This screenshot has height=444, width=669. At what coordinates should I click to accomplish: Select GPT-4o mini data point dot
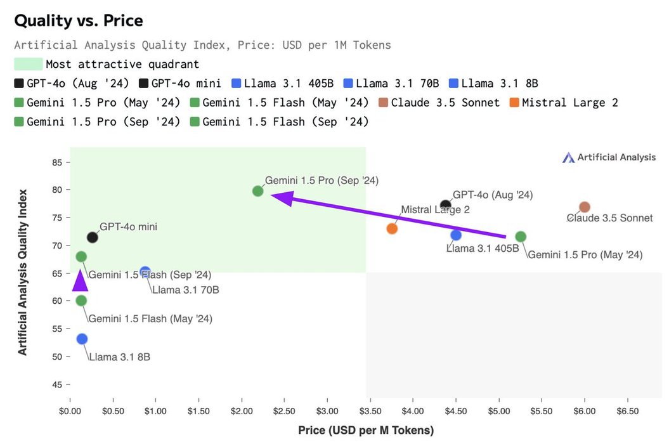92,237
